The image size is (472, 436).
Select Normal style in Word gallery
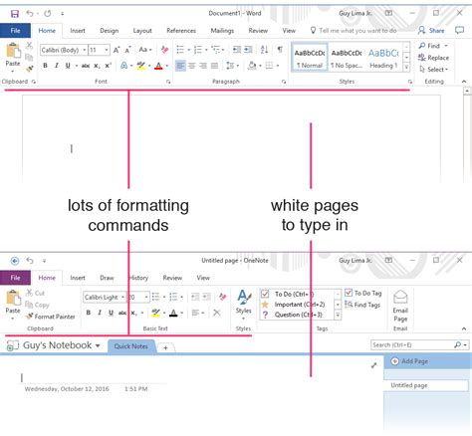(310, 57)
